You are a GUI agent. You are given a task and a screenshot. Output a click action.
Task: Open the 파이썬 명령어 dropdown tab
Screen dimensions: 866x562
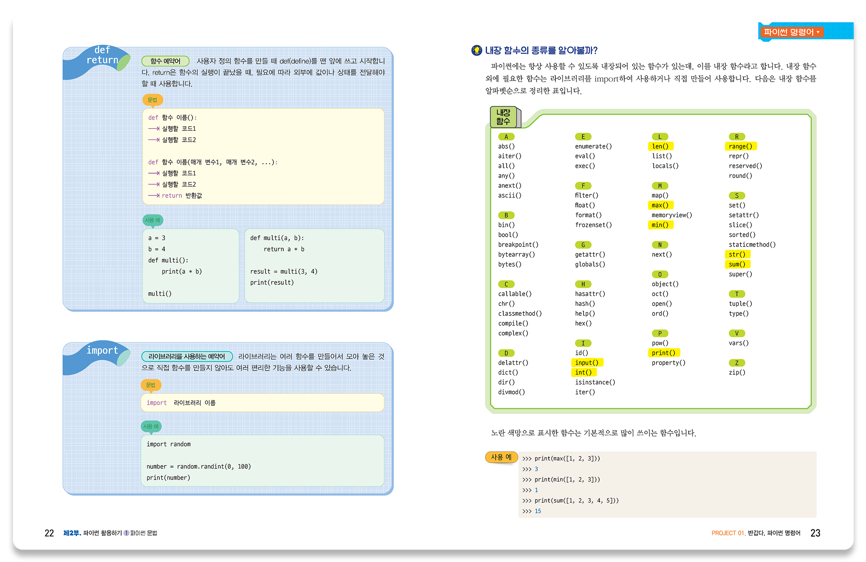click(791, 32)
